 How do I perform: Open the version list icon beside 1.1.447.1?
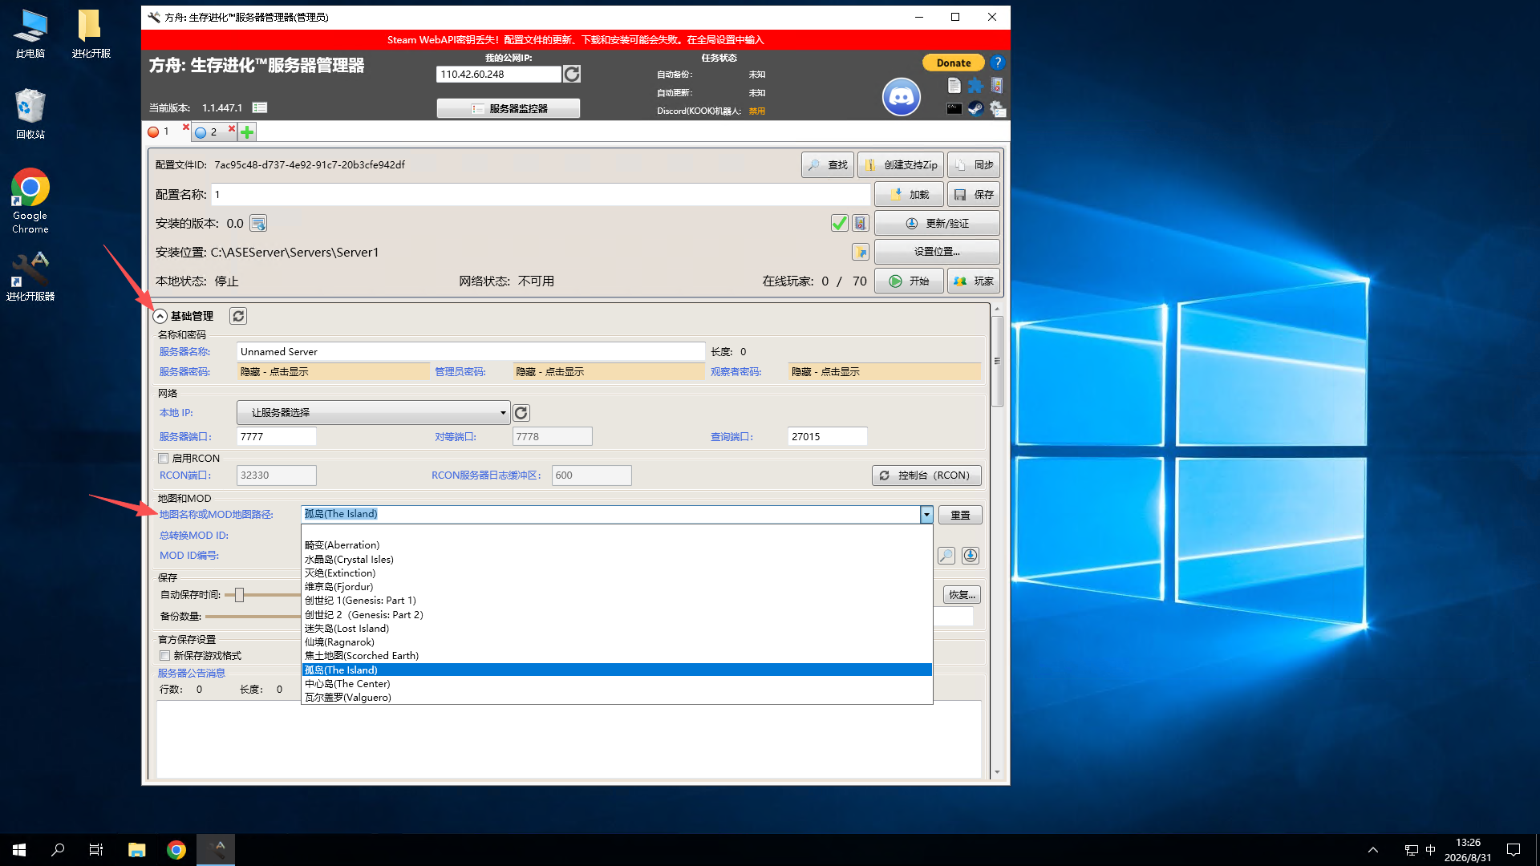[x=260, y=107]
